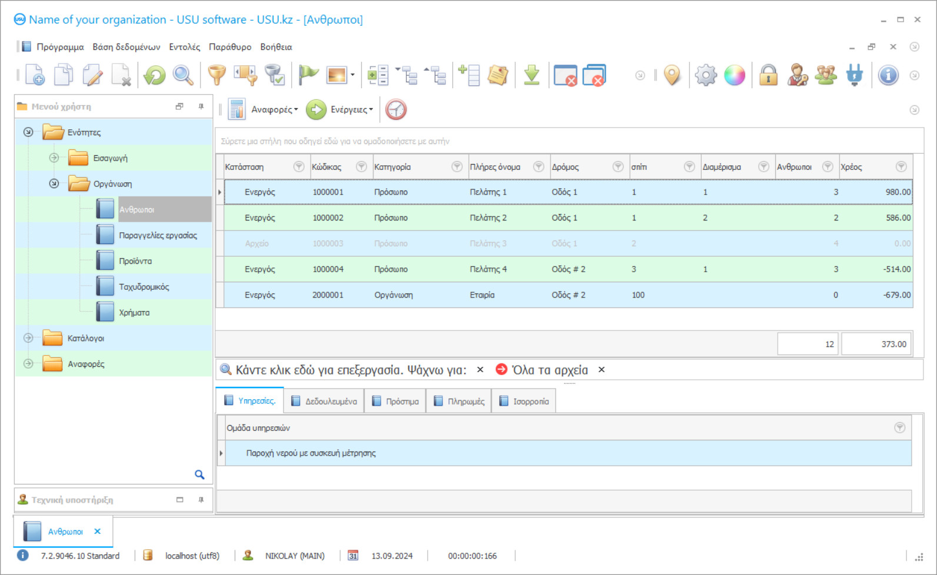Open the Παράθυρο menu
The width and height of the screenshot is (937, 575).
click(230, 47)
